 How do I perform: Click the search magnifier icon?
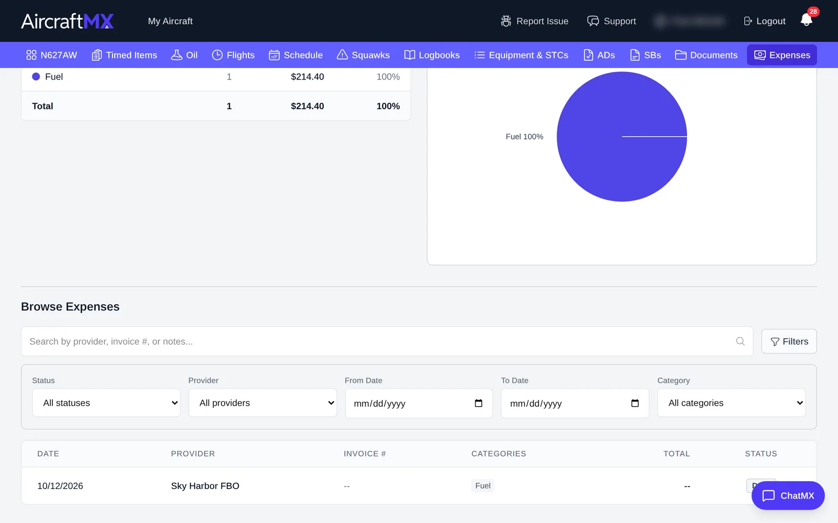[x=740, y=342]
